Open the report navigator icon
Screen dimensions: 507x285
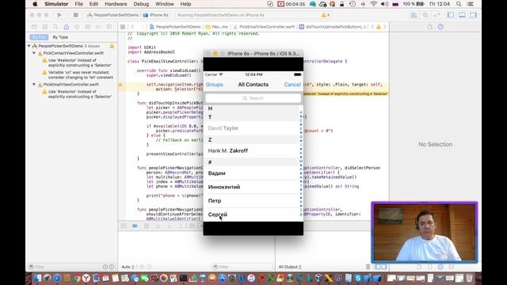tap(109, 27)
